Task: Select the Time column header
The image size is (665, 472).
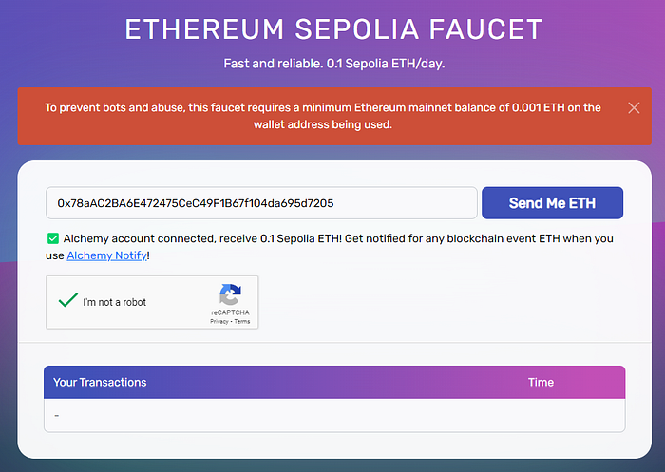Action: (x=541, y=382)
